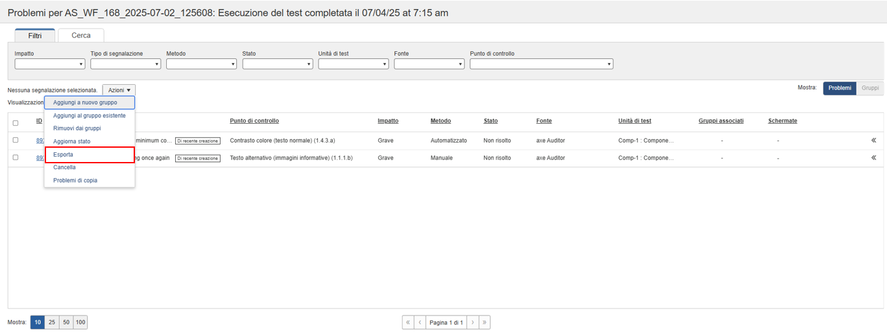The image size is (887, 335).
Task: Go to first page of results
Action: point(408,322)
